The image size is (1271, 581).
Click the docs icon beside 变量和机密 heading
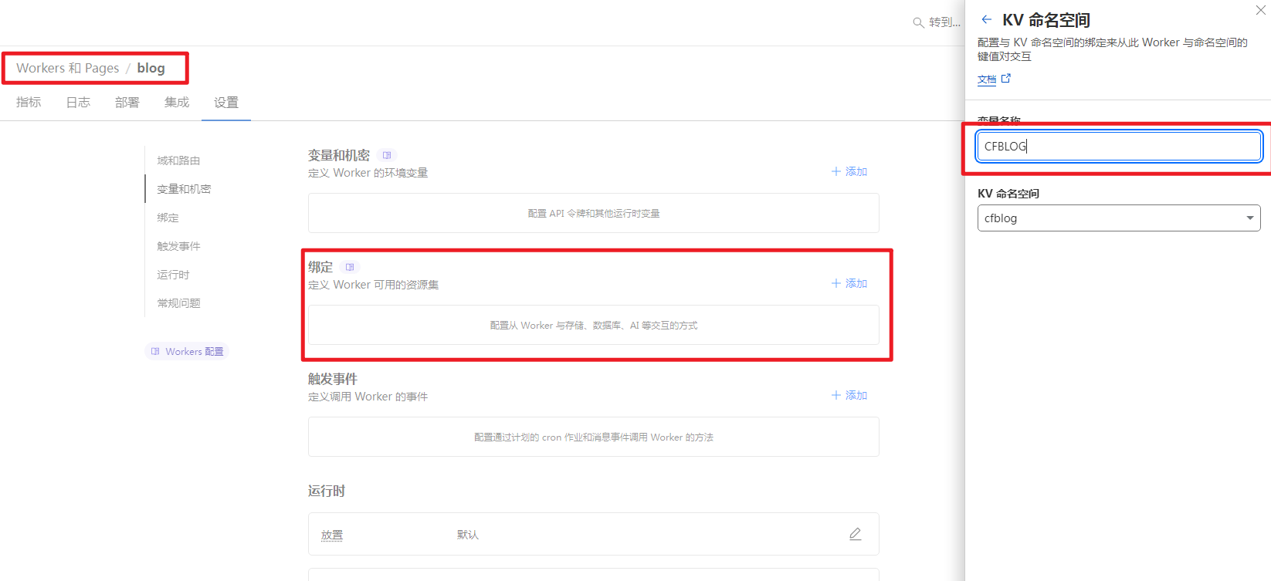[x=387, y=155]
